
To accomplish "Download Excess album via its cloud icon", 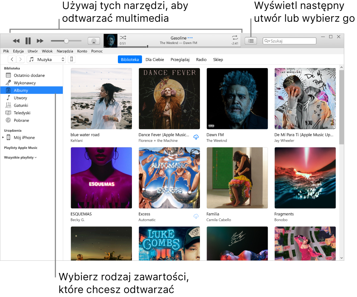I will tap(196, 216).
